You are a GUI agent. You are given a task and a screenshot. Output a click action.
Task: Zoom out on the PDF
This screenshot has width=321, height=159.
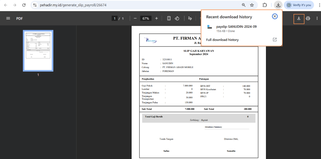(x=135, y=18)
